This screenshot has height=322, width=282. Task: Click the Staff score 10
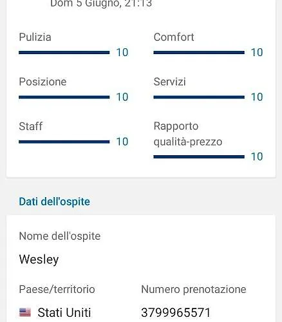tap(122, 142)
